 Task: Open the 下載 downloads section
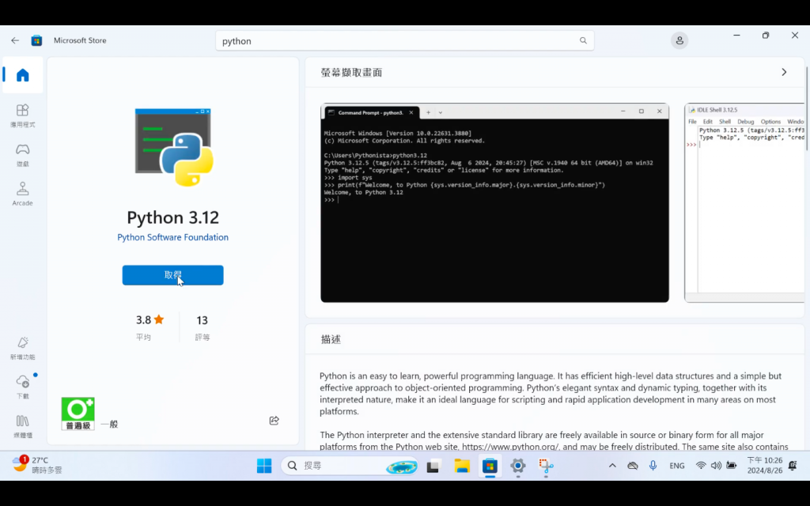(23, 387)
